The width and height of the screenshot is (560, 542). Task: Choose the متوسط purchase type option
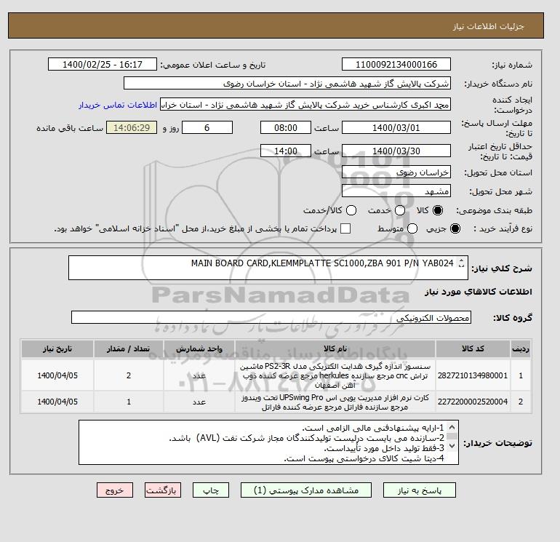click(412, 228)
